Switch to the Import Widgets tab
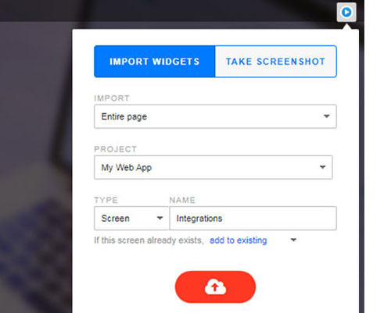 (155, 62)
